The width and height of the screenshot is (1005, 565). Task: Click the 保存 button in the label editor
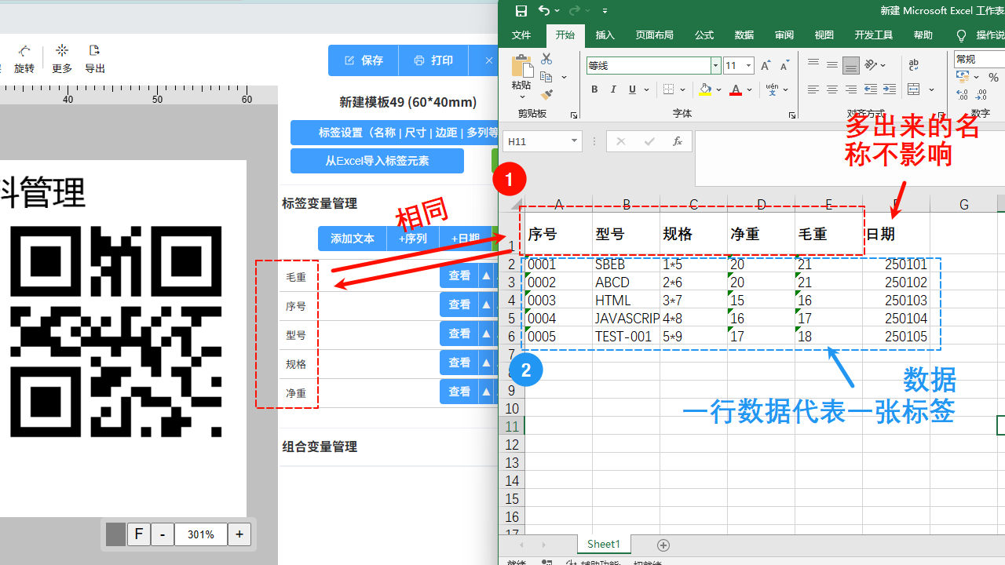coord(364,60)
